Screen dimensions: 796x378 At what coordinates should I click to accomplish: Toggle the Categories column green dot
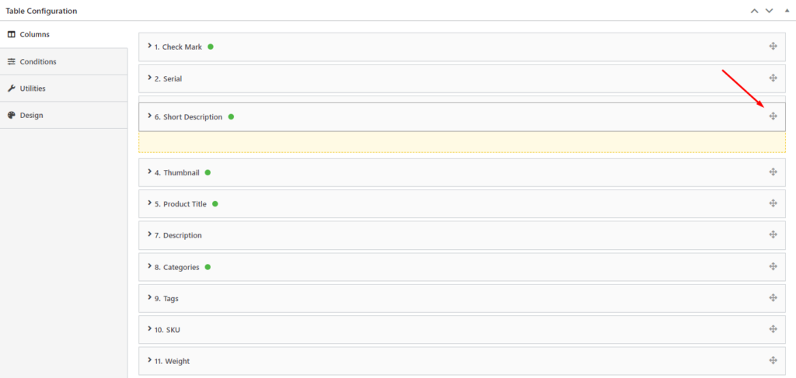208,267
